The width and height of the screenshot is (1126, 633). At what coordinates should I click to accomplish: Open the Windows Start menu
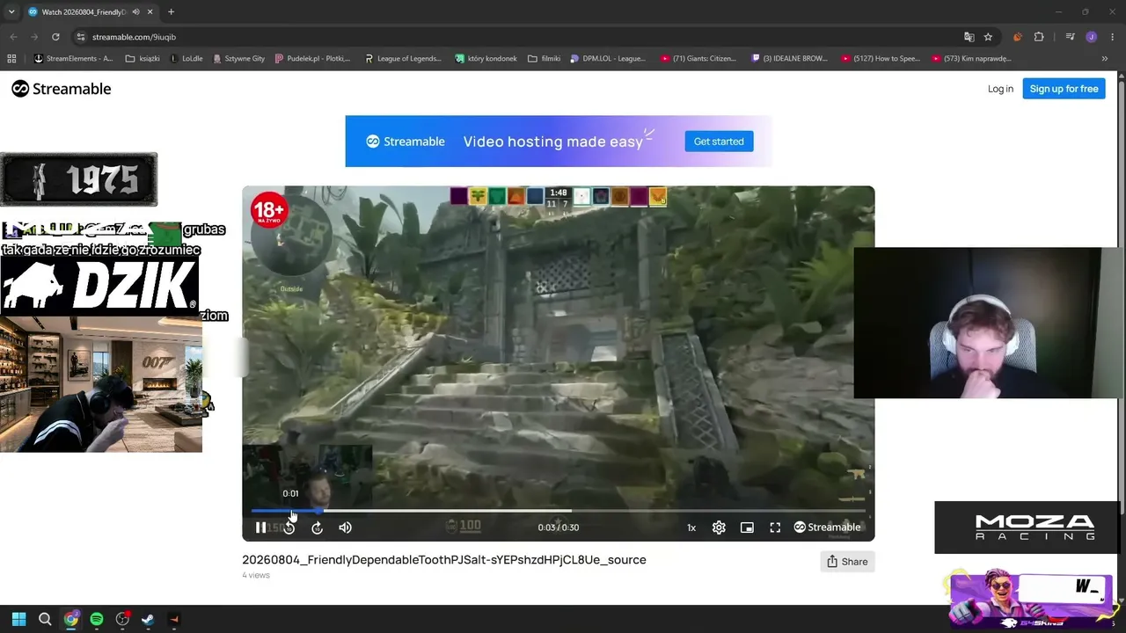[x=18, y=620]
